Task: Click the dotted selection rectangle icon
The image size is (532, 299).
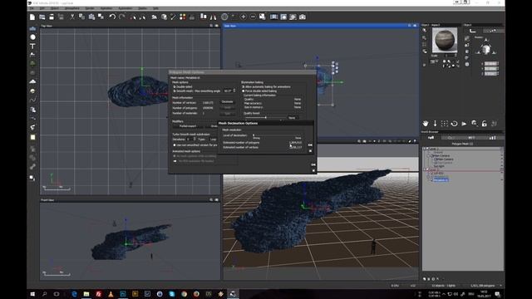Action: pos(445,124)
